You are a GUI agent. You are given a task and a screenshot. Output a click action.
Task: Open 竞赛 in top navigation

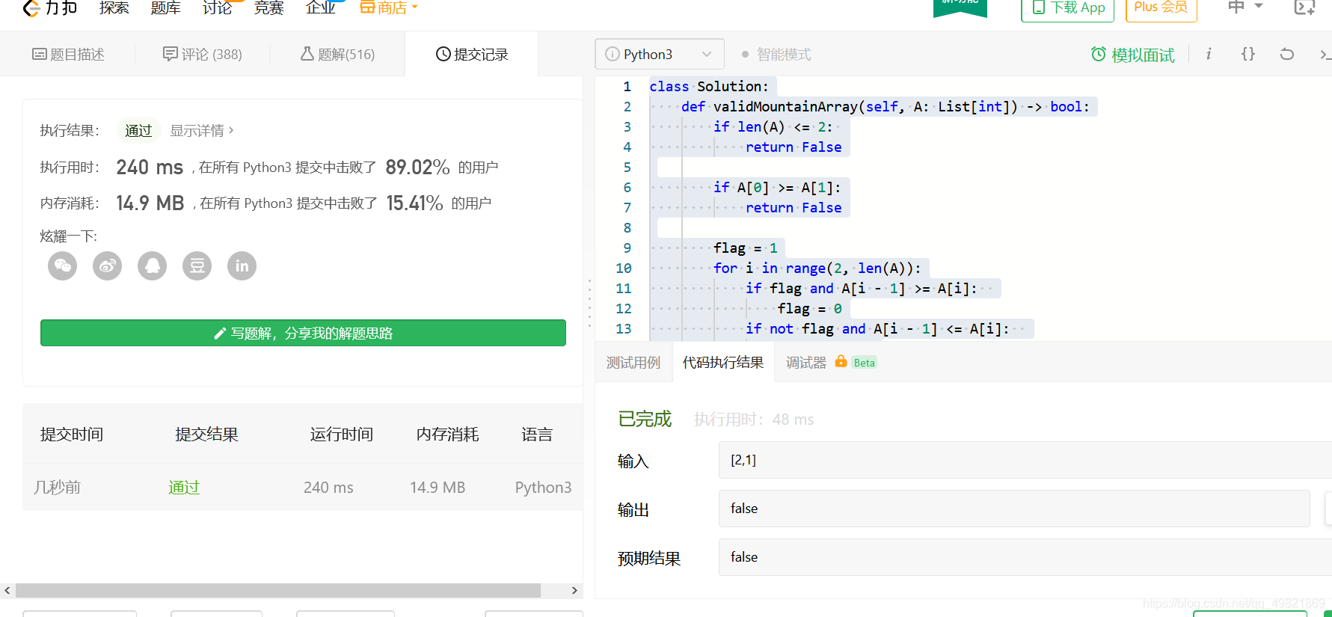point(268,7)
